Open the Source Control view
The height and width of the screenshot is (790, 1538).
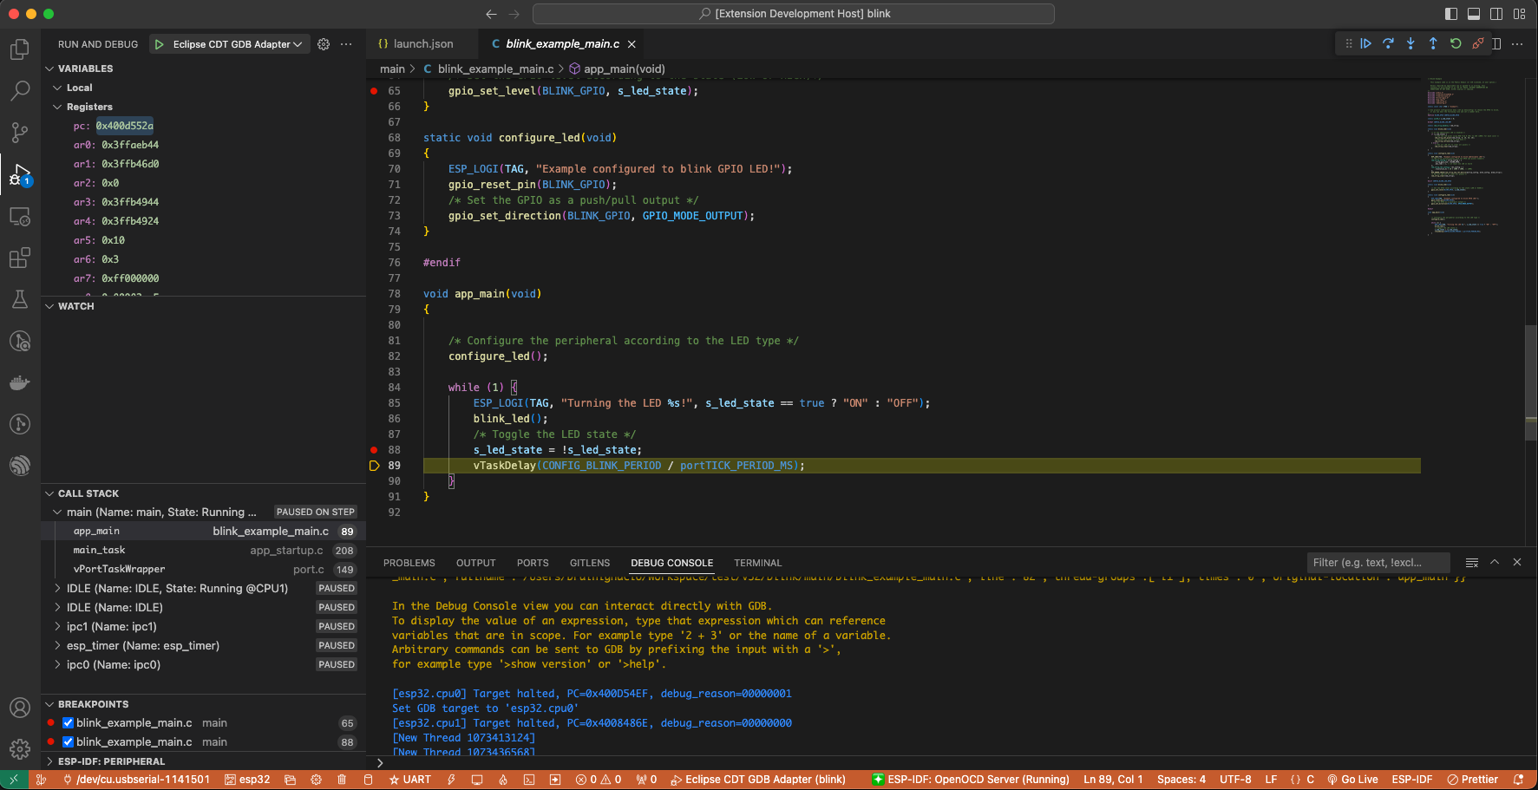[x=19, y=133]
